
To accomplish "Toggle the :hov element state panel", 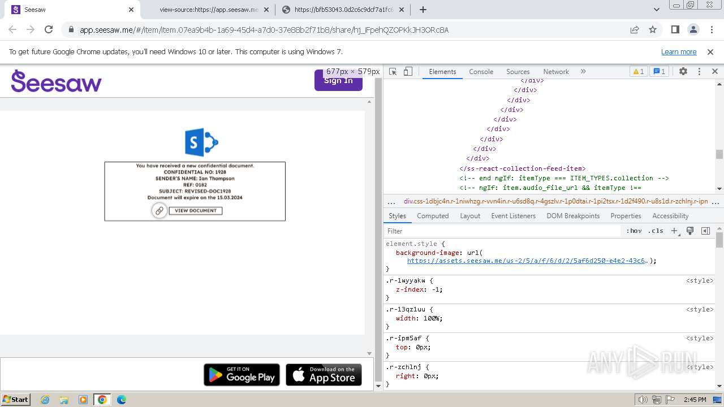I will (x=634, y=231).
